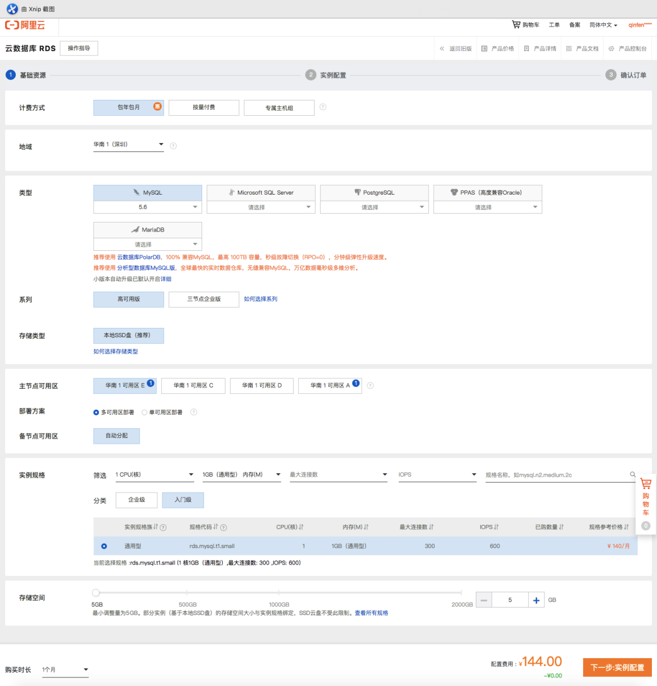The width and height of the screenshot is (657, 686).
Task: Open 备案 in top navigation
Action: [575, 25]
